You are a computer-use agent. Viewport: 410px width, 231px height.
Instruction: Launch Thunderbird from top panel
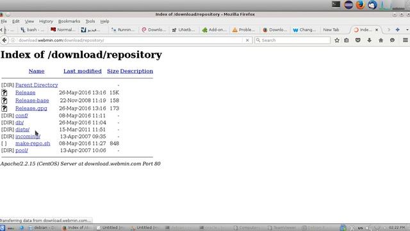[372, 4]
